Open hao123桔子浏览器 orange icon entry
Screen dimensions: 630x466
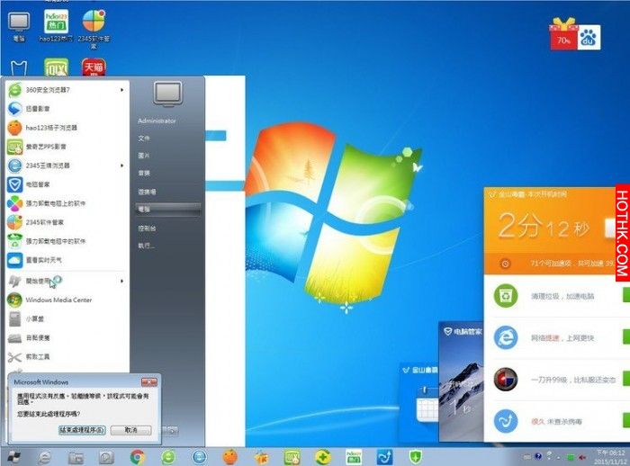point(67,128)
